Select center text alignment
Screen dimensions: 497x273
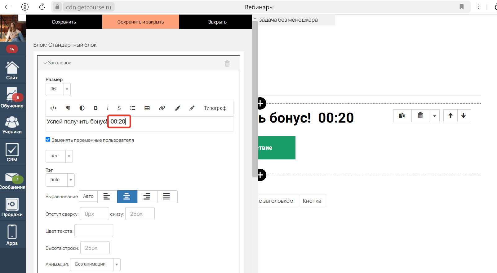127,197
